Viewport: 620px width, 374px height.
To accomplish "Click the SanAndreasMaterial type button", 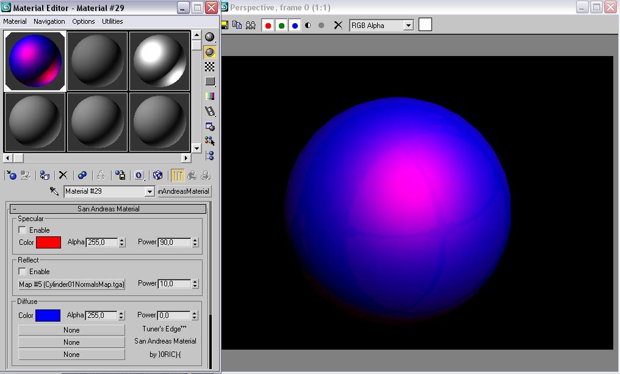I will pyautogui.click(x=184, y=191).
